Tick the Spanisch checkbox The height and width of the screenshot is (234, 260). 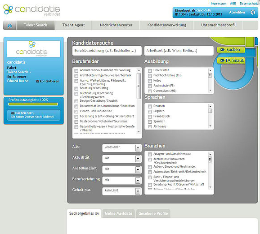point(150,122)
